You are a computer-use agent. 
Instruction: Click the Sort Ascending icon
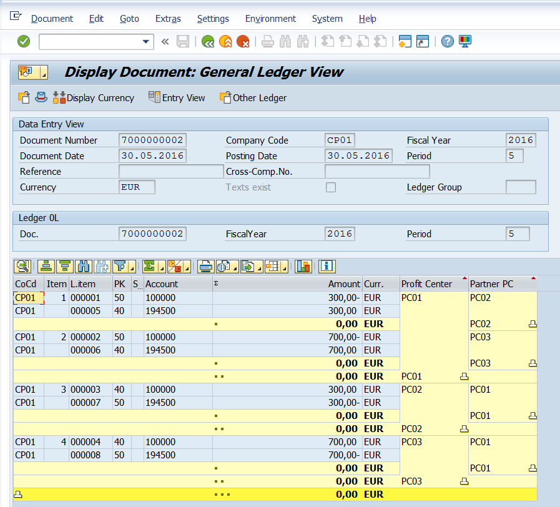pos(46,267)
